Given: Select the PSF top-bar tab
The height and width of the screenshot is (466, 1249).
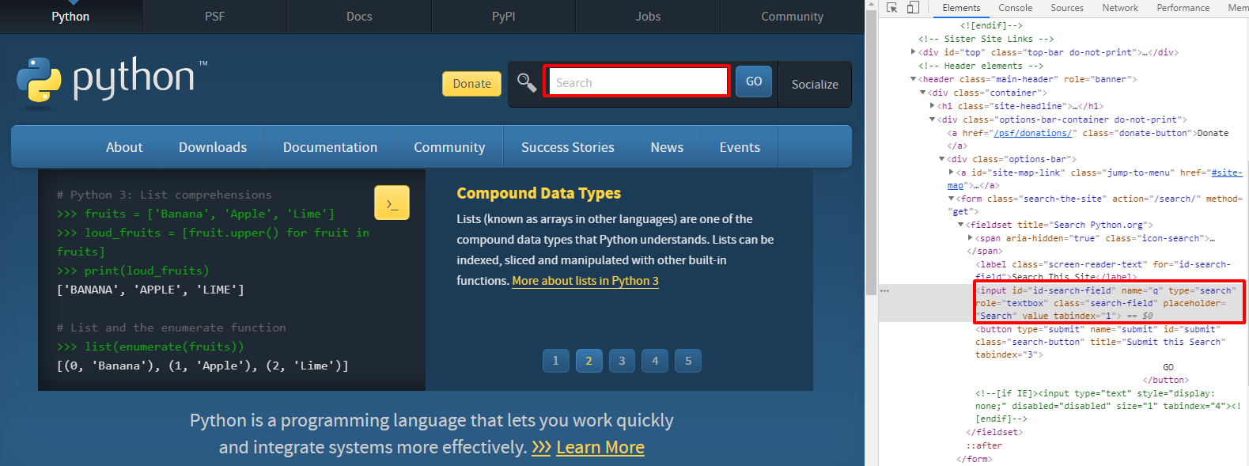Looking at the screenshot, I should [214, 17].
